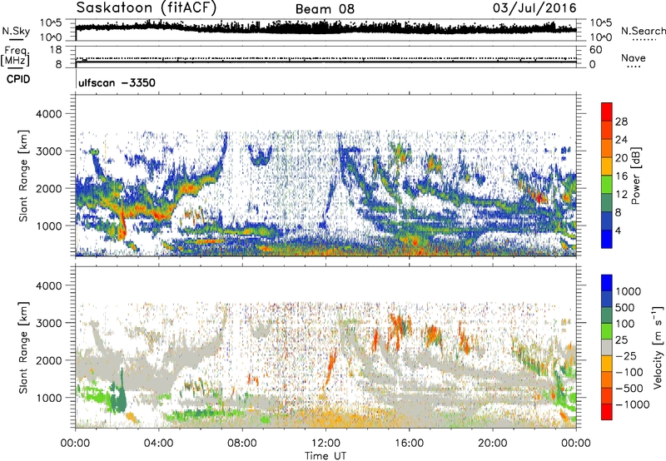Pick the dark green 8–12 dB power segment

click(x=607, y=203)
